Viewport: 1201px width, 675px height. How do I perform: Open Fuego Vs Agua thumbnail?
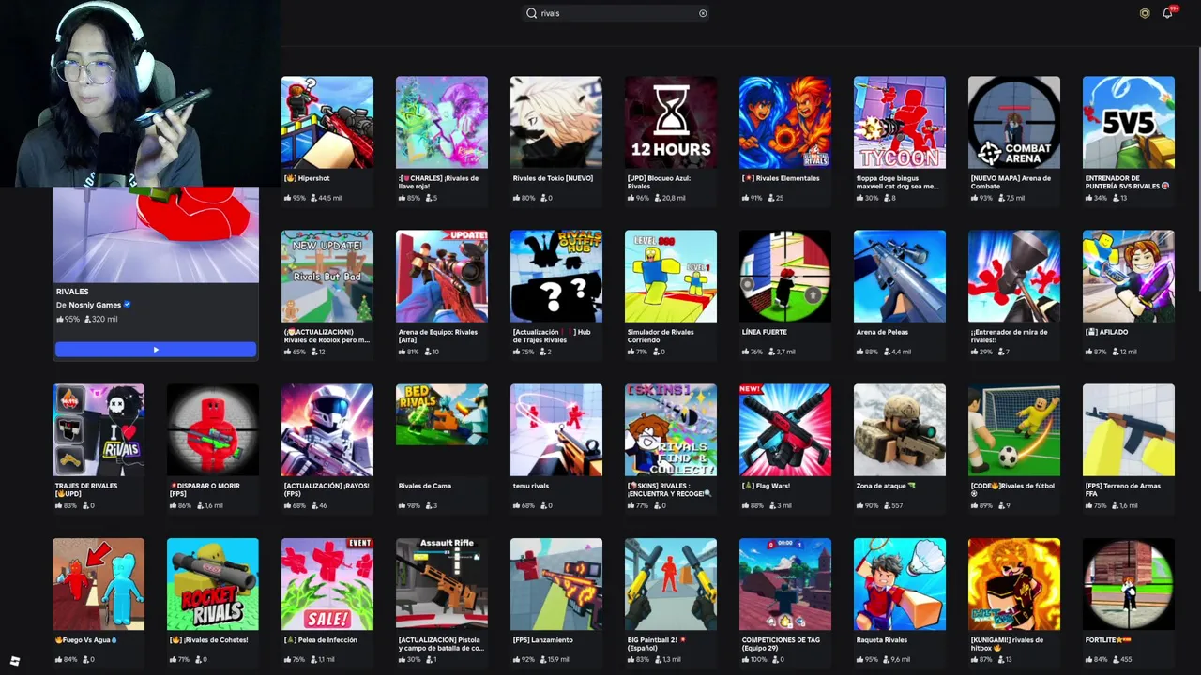pyautogui.click(x=99, y=584)
